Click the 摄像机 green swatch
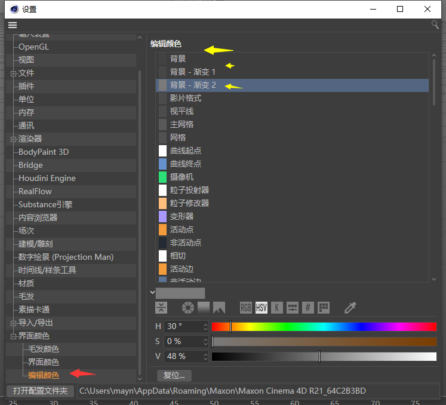This screenshot has width=446, height=405. 162,177
